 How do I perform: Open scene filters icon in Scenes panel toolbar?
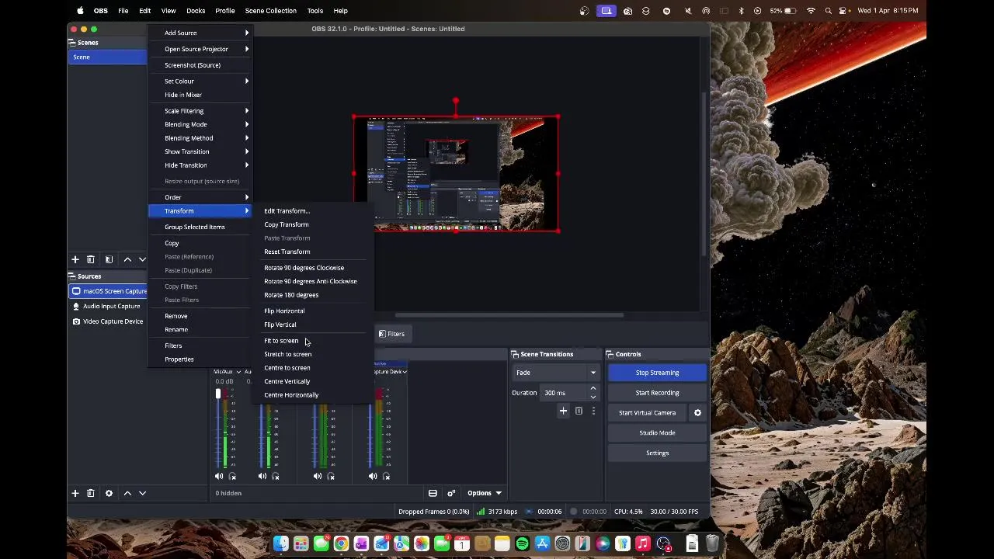pos(109,259)
